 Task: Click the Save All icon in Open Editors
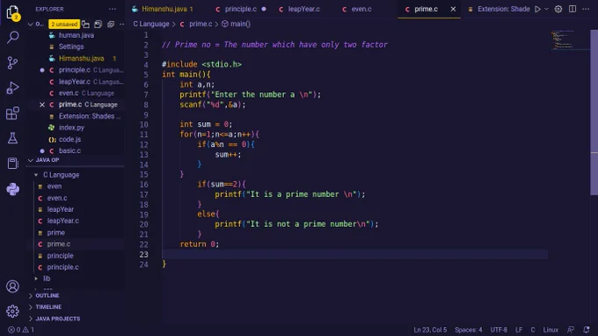98,24
